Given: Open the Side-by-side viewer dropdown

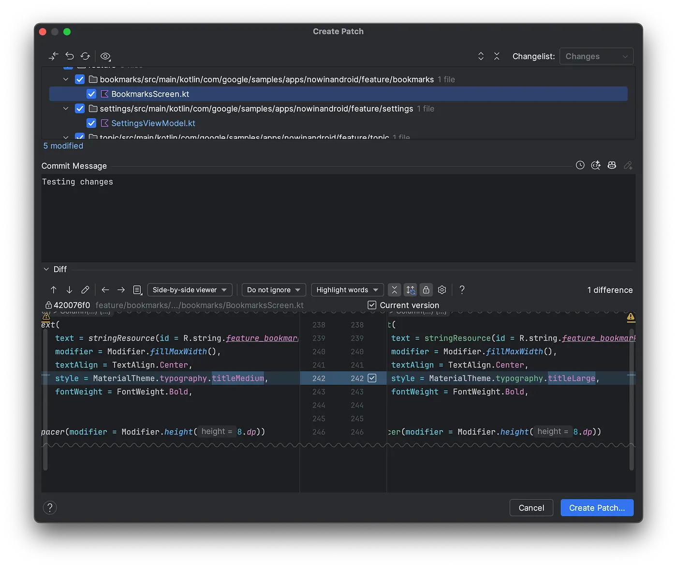Looking at the screenshot, I should (190, 290).
